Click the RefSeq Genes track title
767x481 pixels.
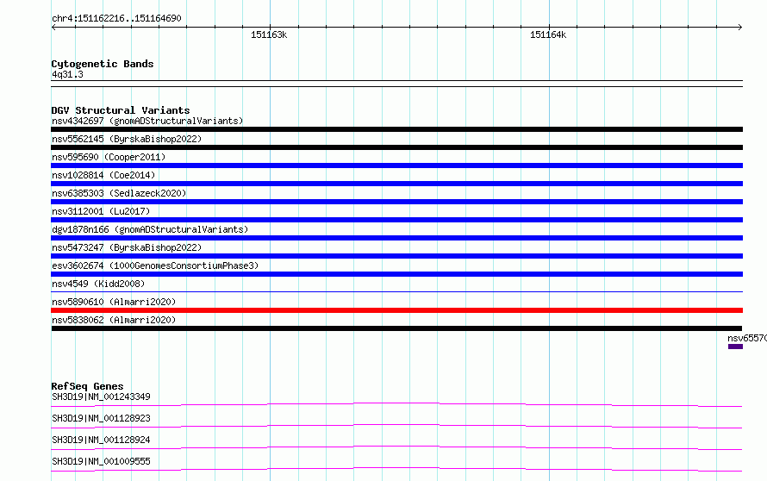pos(87,386)
